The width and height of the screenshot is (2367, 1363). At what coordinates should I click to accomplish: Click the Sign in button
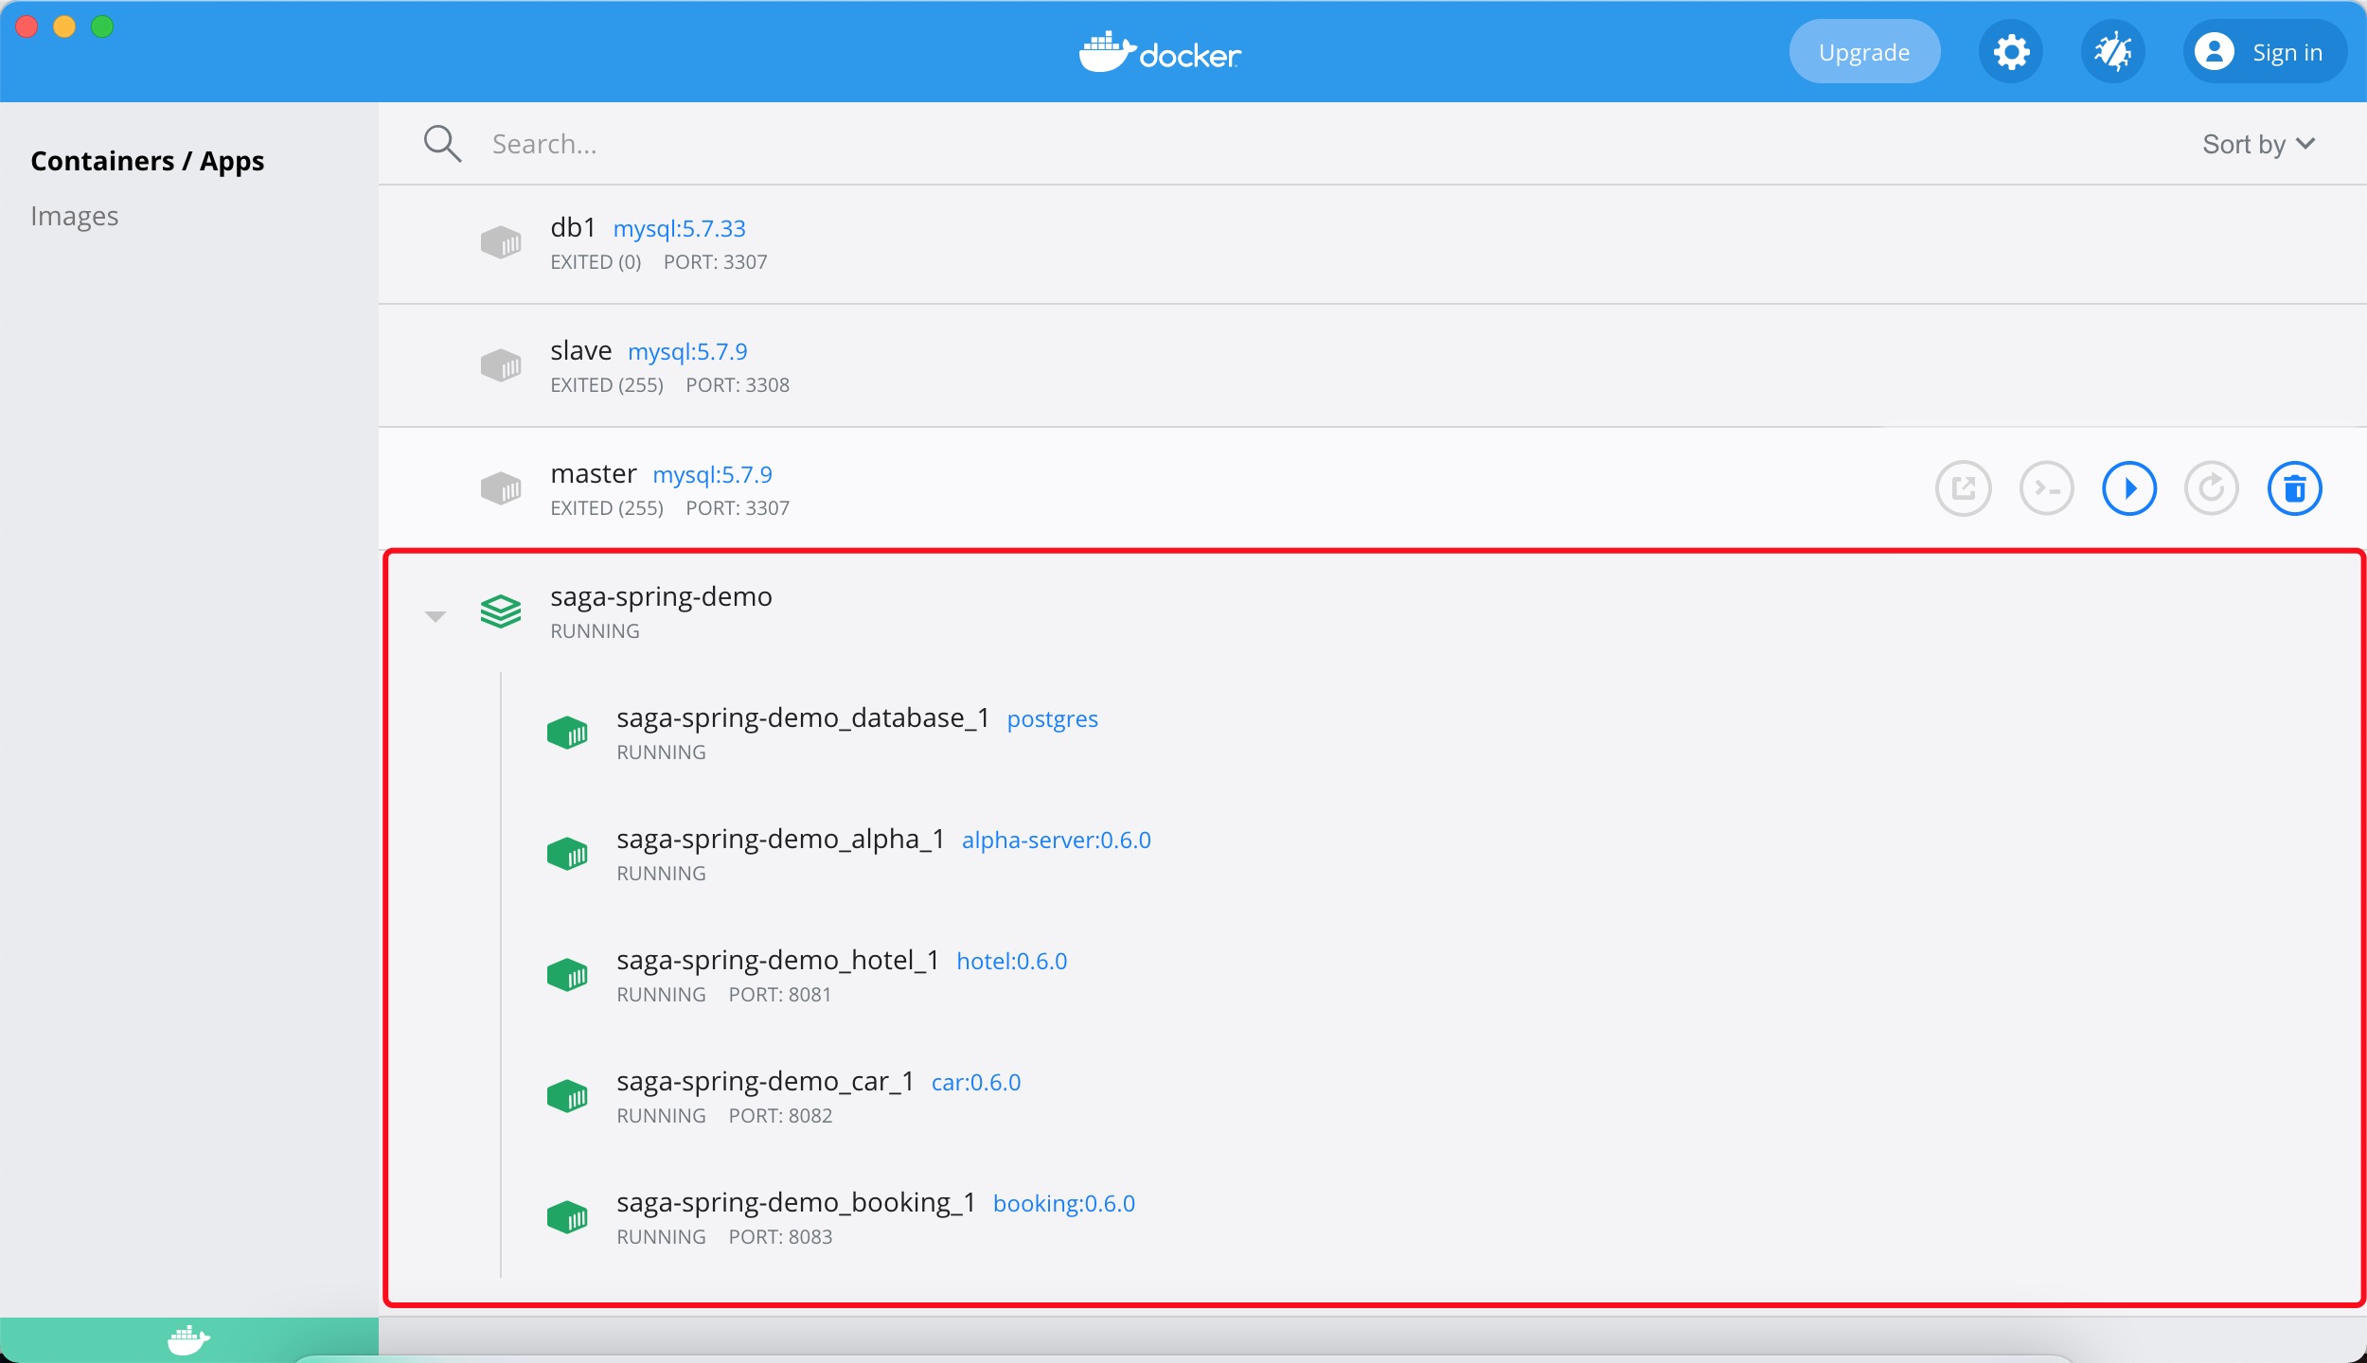(2265, 52)
